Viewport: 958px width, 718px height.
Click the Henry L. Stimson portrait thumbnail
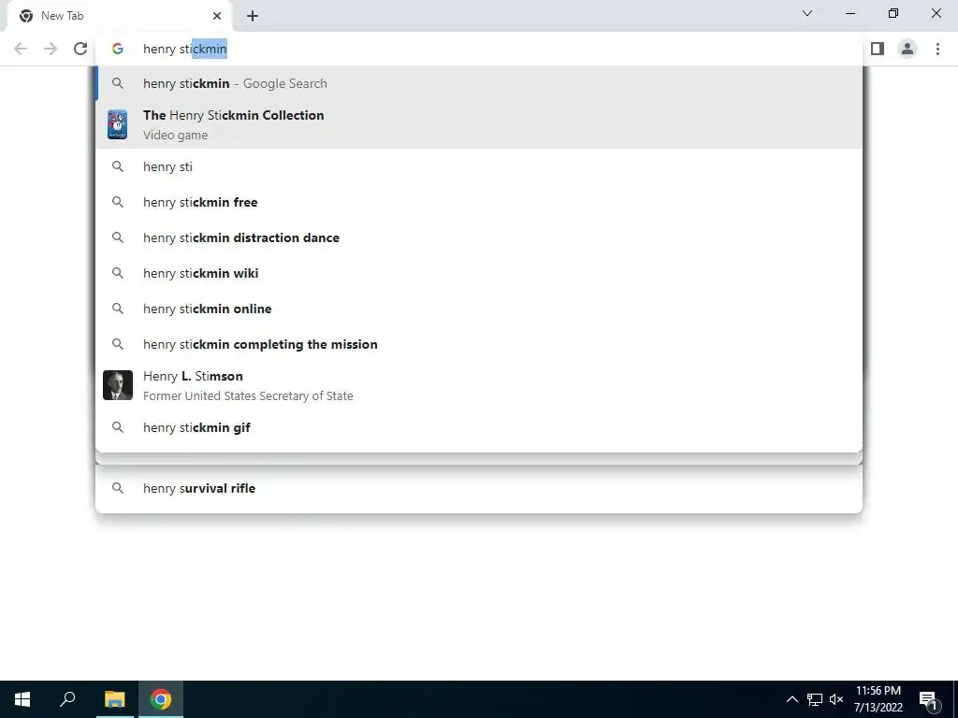pos(118,385)
